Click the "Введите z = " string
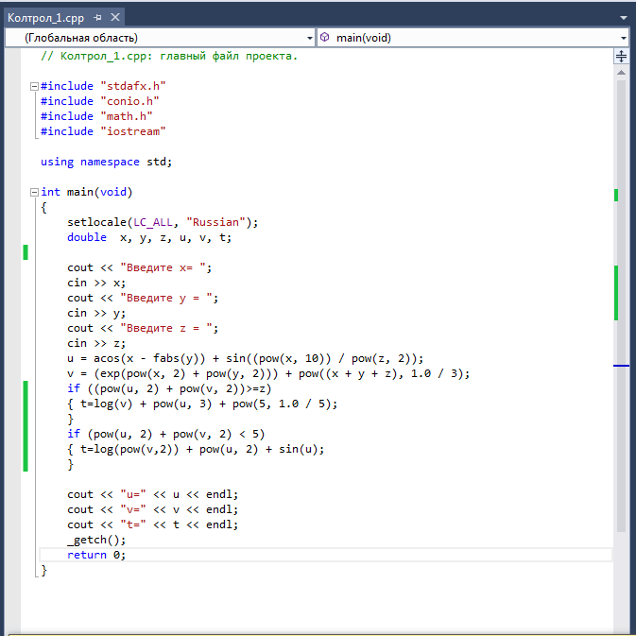This screenshot has width=636, height=636. [x=166, y=328]
